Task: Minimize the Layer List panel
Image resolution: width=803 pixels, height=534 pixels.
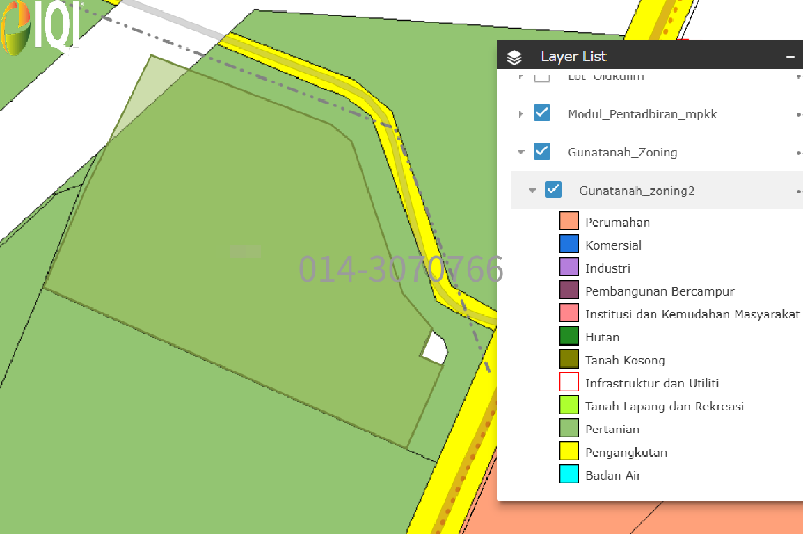Action: 790,57
